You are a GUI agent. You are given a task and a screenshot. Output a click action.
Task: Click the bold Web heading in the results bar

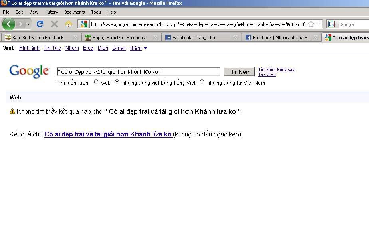15,97
